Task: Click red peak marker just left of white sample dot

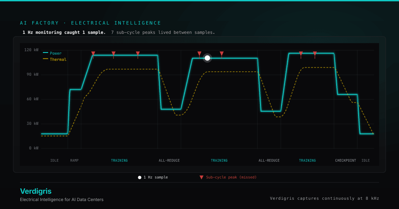Action: pyautogui.click(x=199, y=53)
